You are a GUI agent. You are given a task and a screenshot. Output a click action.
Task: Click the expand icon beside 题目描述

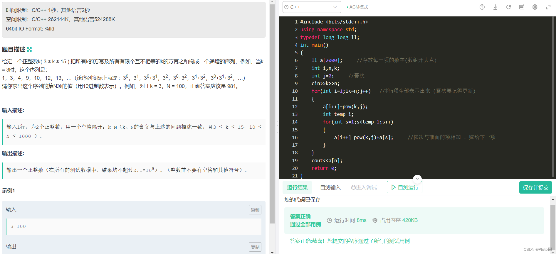29,49
